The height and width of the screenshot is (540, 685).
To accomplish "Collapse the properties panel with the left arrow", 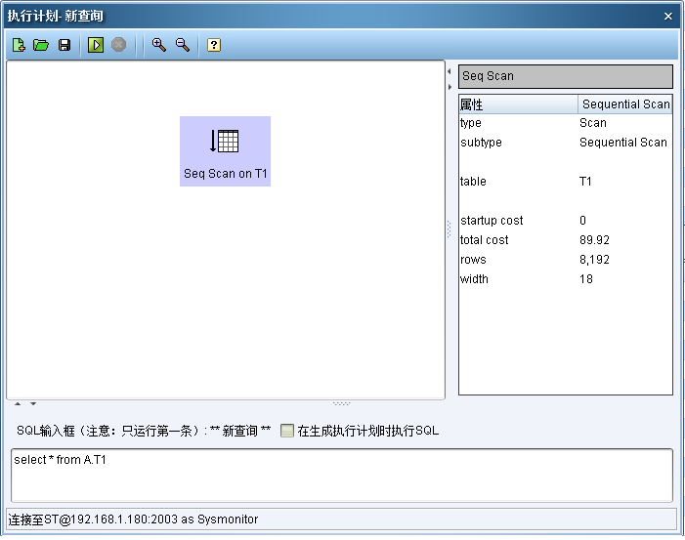I will click(x=450, y=72).
